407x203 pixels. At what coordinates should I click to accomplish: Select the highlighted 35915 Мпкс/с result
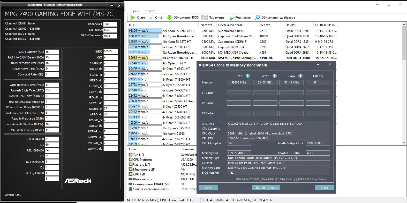145,58
